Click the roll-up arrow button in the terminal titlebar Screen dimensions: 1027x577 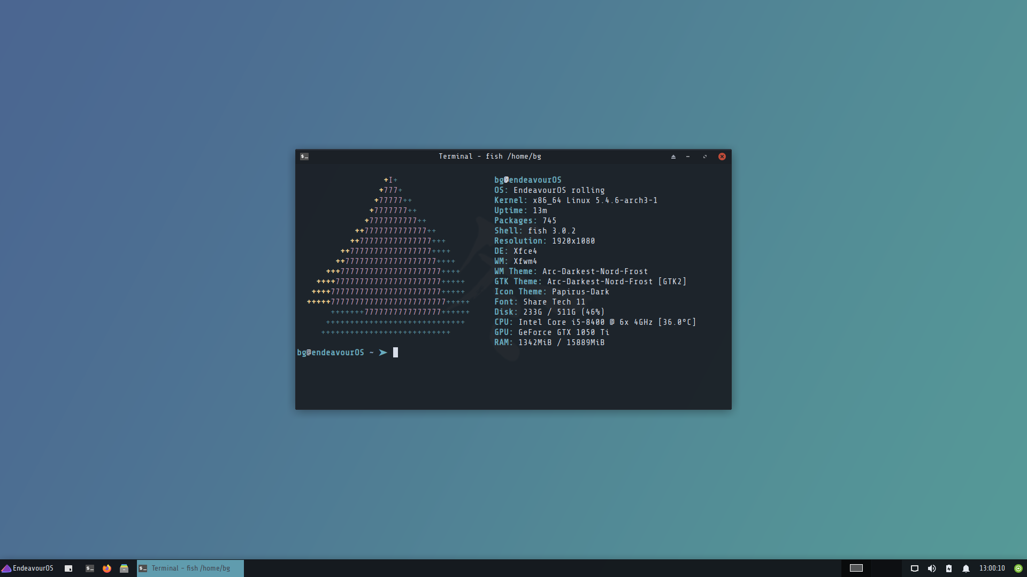tap(673, 157)
